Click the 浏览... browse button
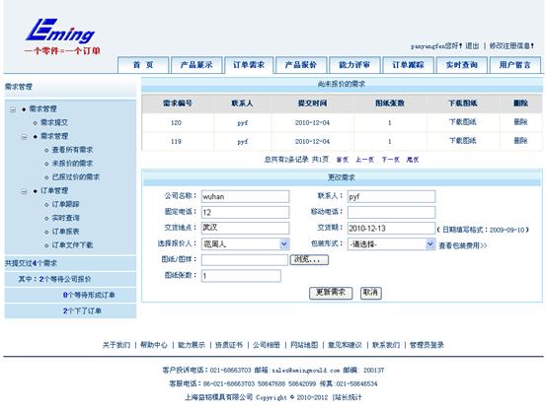Screen dimensions: 546x411 [309, 260]
